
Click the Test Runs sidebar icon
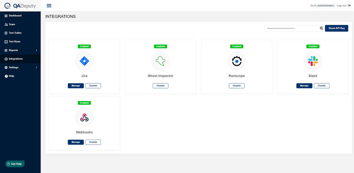(x=6, y=42)
